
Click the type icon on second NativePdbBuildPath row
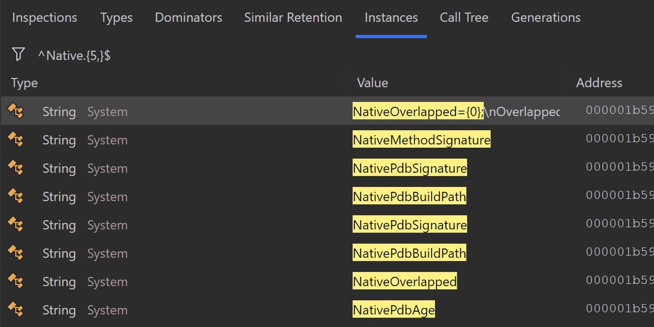15,253
